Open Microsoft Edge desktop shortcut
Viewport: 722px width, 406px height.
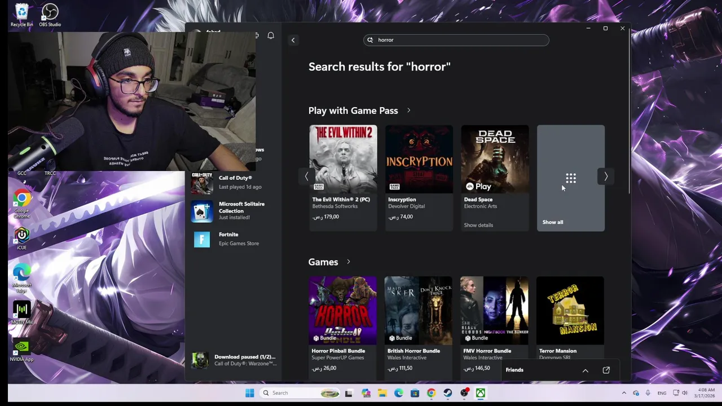pyautogui.click(x=21, y=279)
